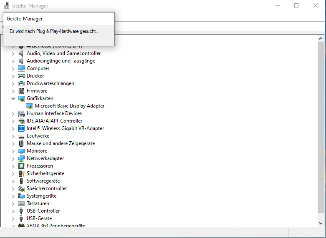Click the Microsoft Basic Display Adapter icon
This screenshot has height=238, width=326.
pos(29,106)
